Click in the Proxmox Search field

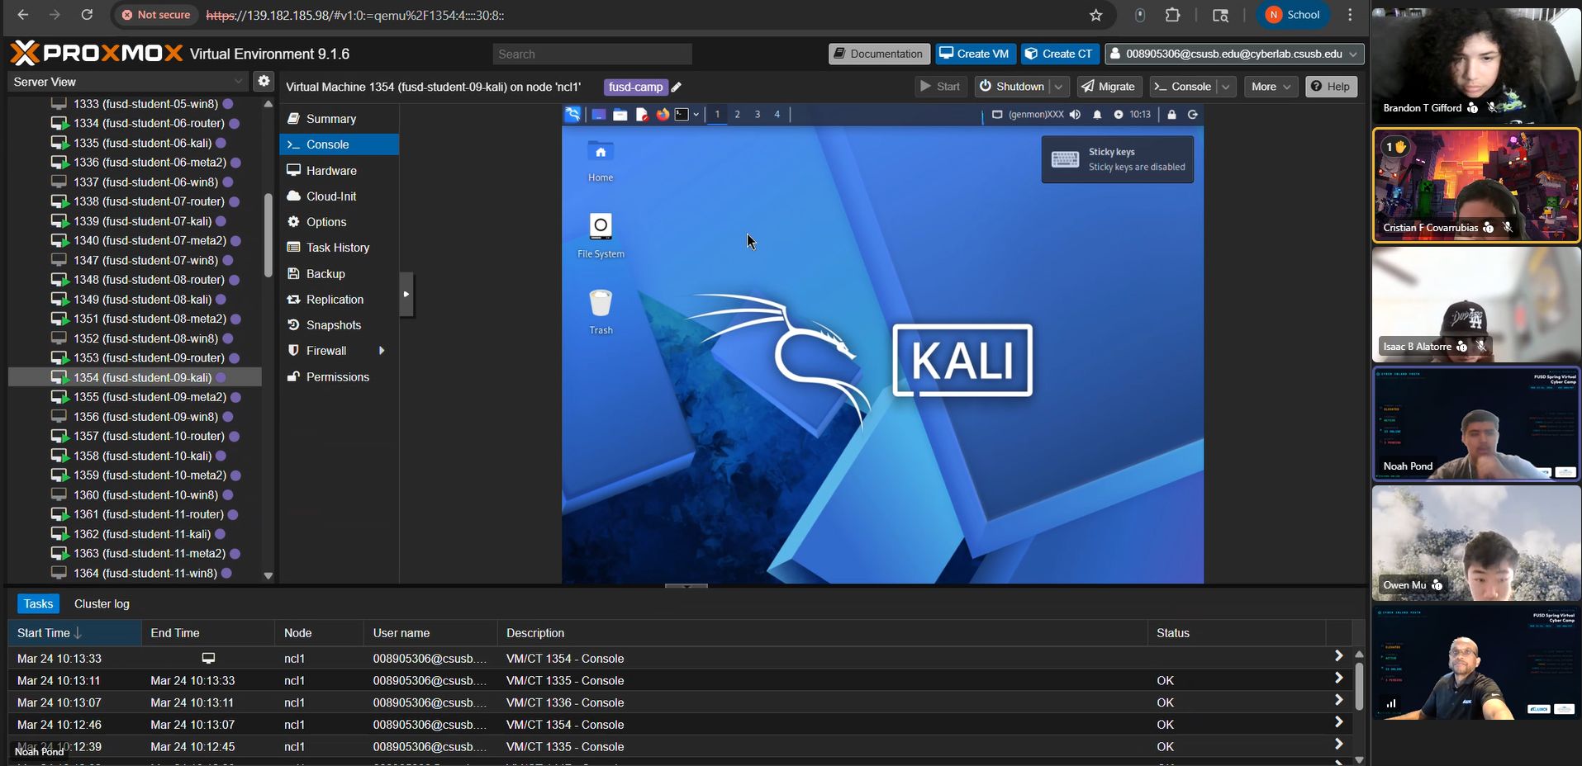click(x=592, y=54)
